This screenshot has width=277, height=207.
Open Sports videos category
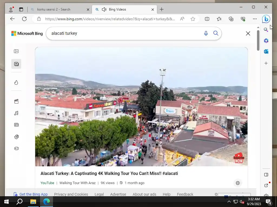(16, 137)
